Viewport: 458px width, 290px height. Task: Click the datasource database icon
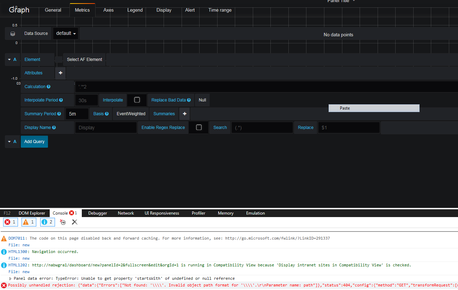(x=12, y=33)
